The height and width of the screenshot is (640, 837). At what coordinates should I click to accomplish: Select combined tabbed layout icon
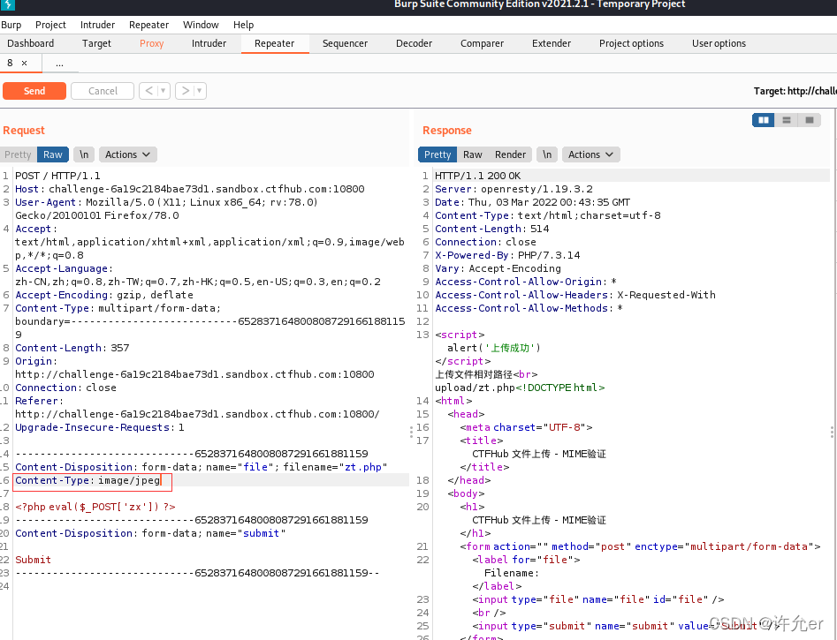coord(810,120)
